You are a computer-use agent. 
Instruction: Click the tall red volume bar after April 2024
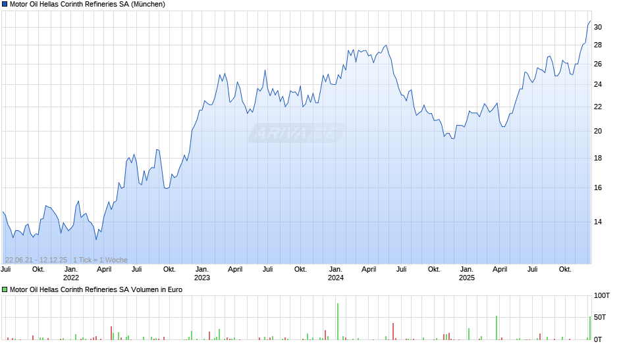click(x=393, y=332)
